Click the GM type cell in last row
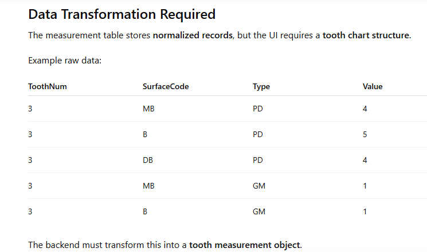427x252 pixels. (x=258, y=211)
